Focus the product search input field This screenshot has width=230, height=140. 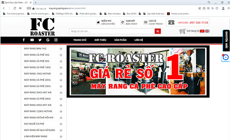tap(112, 31)
